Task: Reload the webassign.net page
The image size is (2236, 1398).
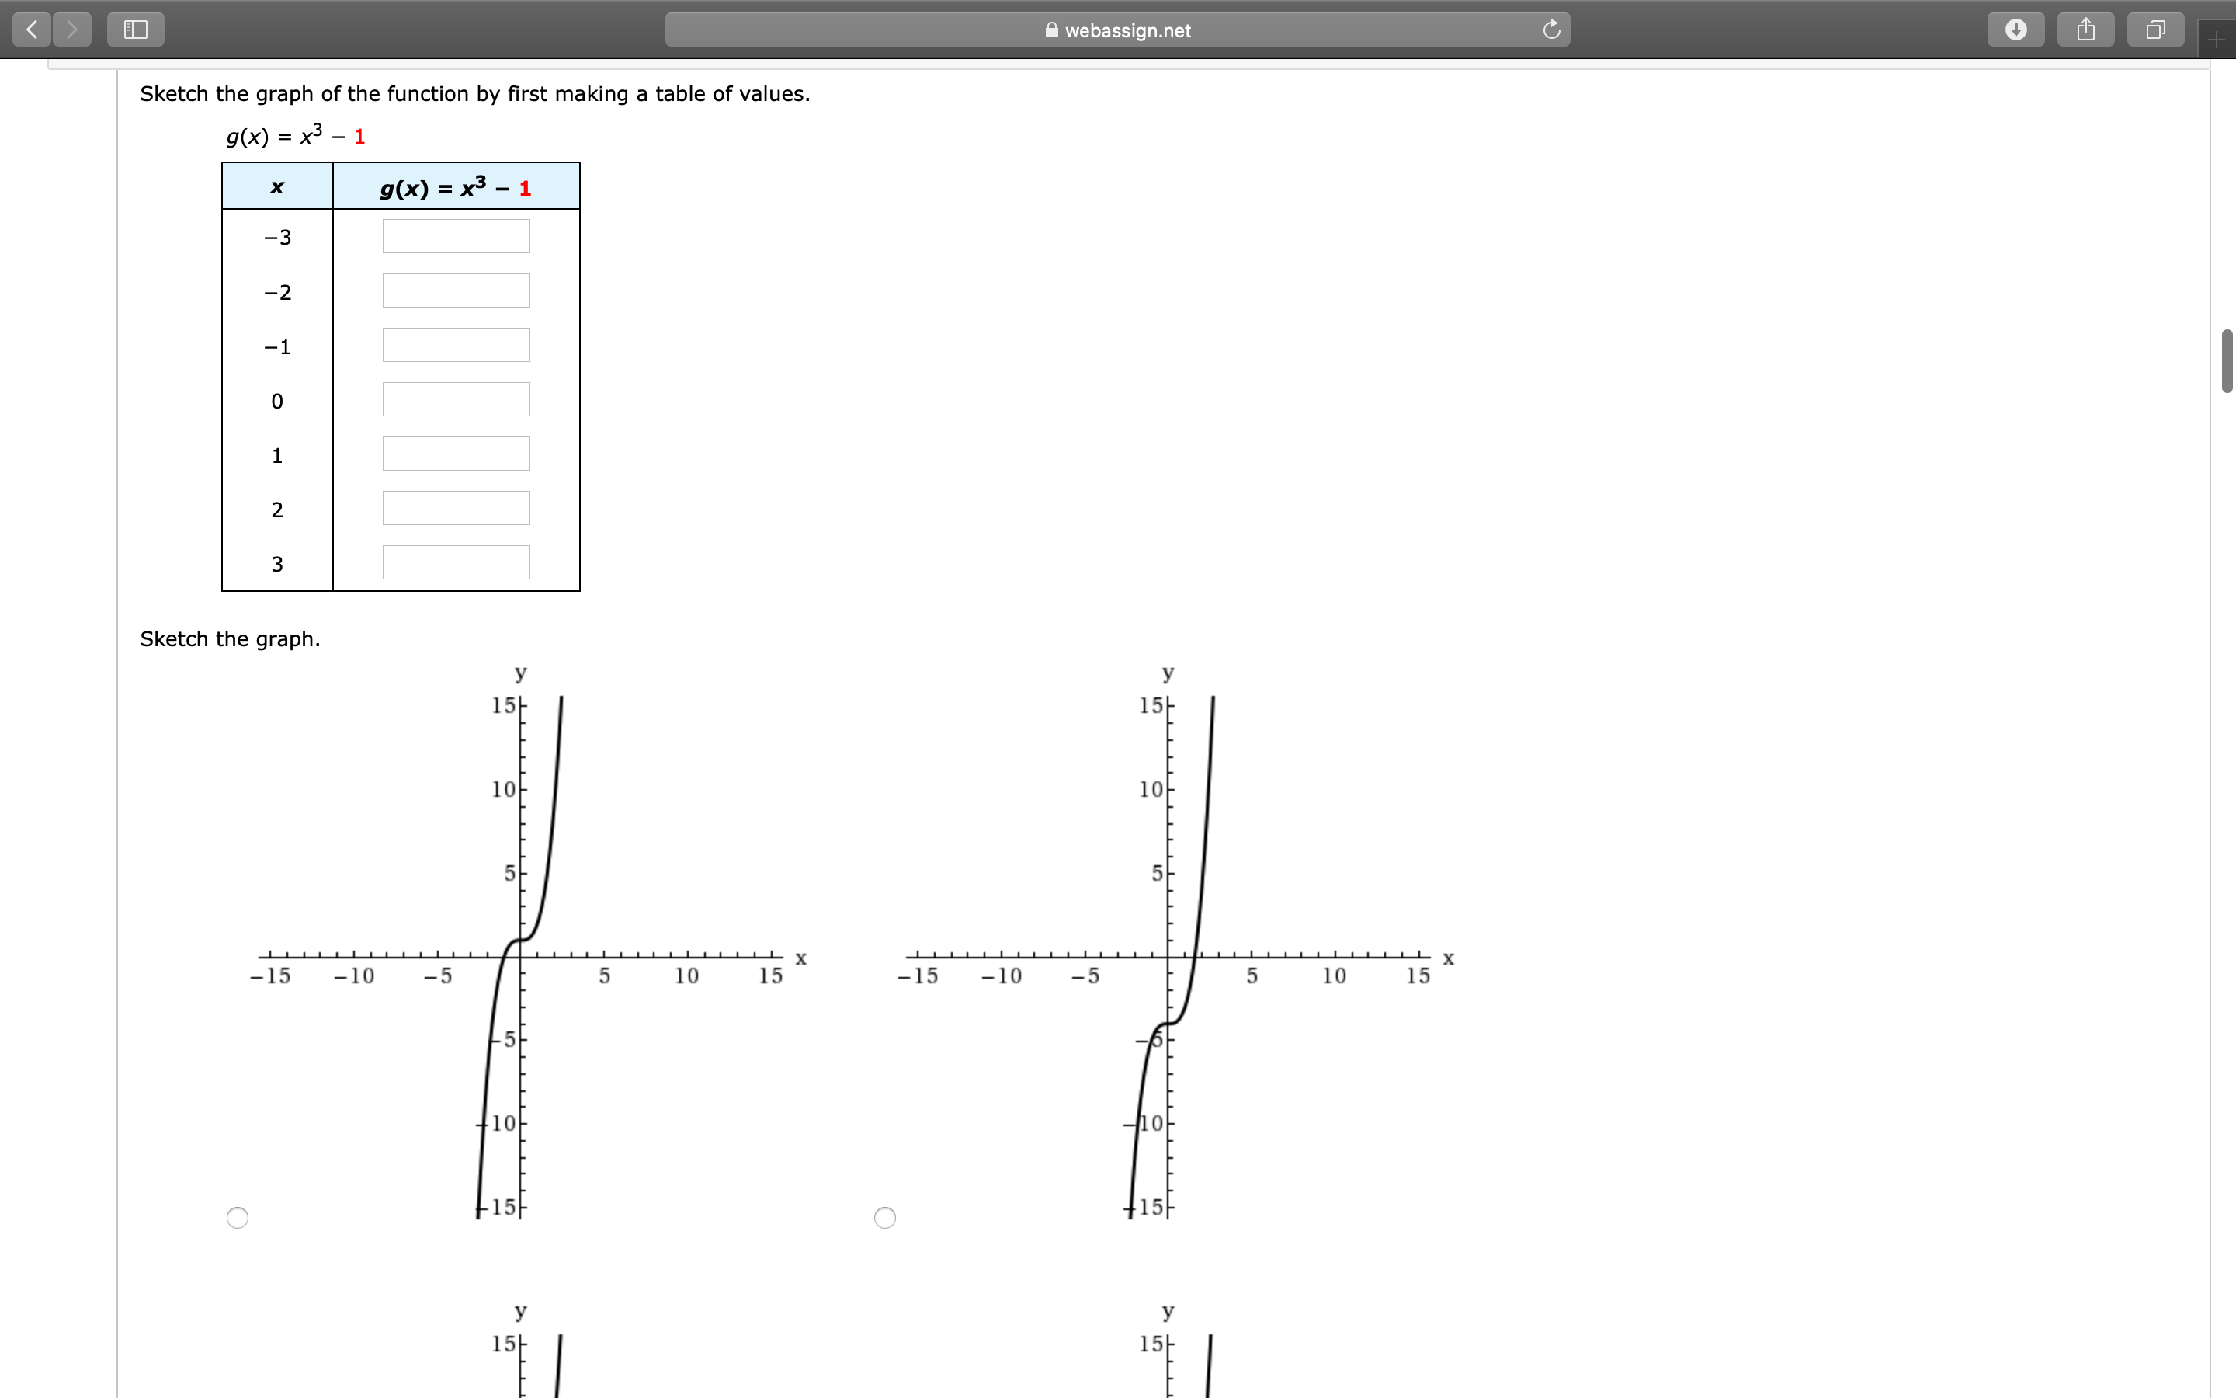Action: pos(1551,30)
